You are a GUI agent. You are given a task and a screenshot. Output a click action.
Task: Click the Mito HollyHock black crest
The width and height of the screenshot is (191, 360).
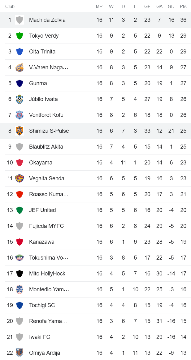[20, 273]
